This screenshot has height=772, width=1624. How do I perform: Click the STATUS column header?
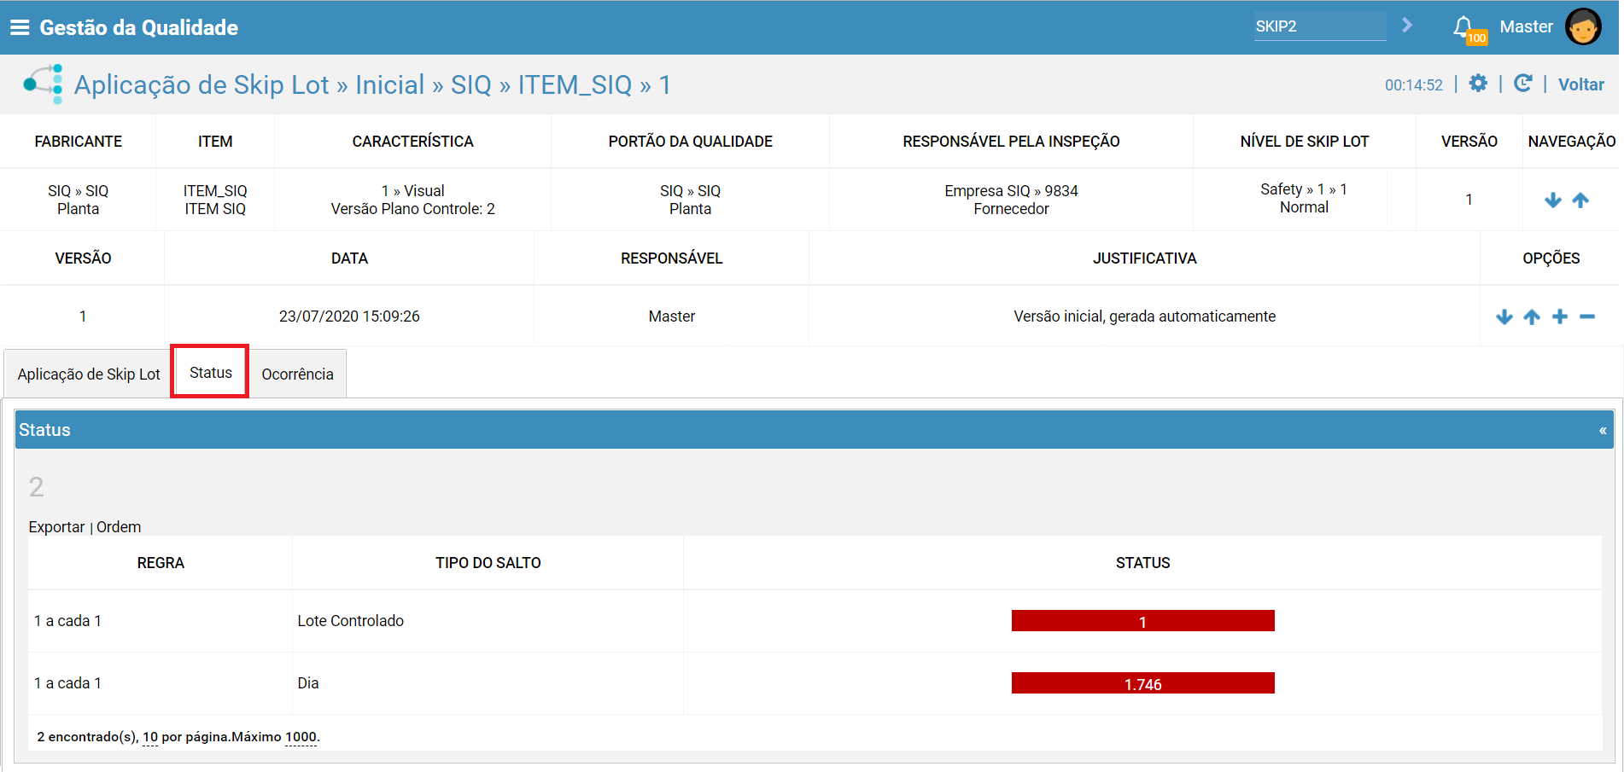tap(1142, 563)
